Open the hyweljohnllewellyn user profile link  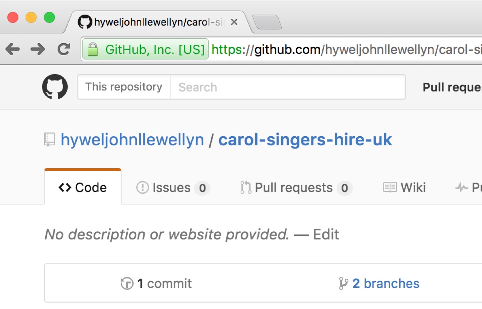click(132, 140)
